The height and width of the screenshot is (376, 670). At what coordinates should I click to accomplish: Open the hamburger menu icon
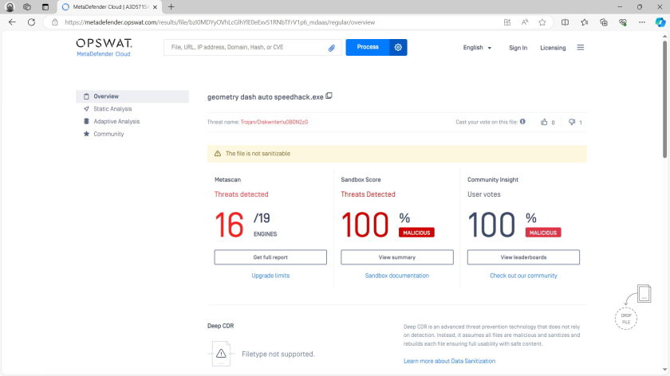click(580, 48)
